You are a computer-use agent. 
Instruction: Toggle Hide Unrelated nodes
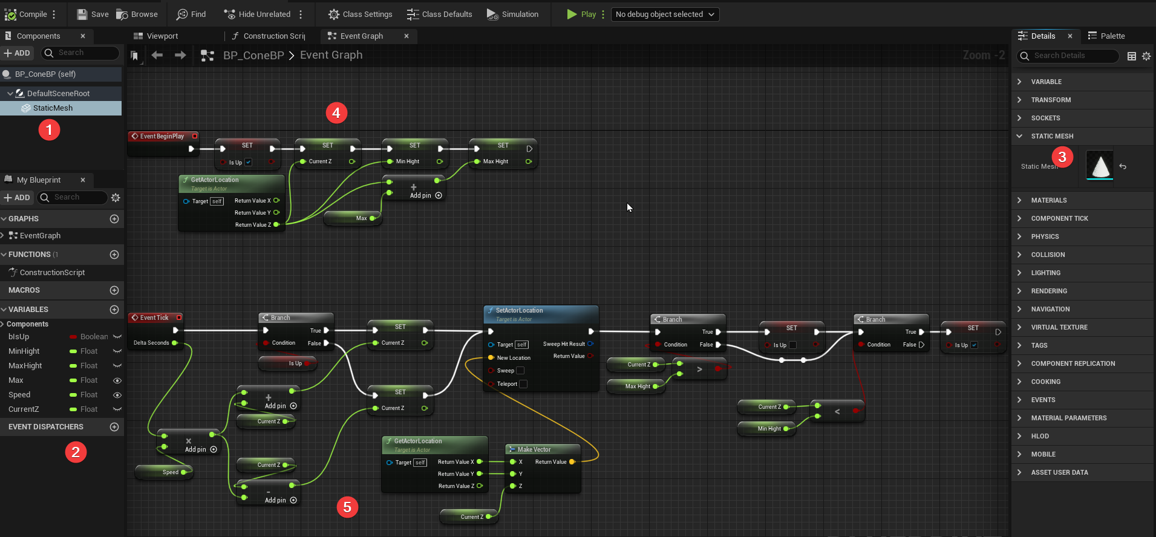(x=257, y=14)
